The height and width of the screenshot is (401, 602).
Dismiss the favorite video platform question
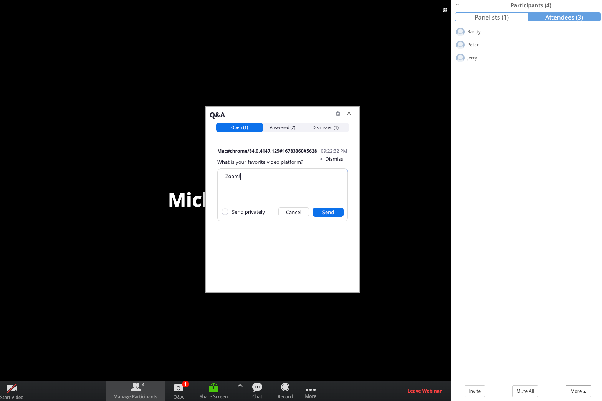332,159
